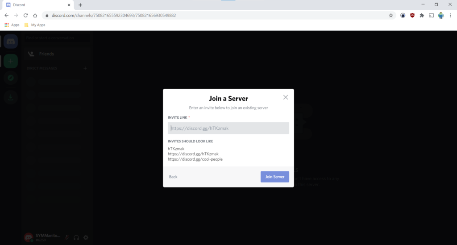
Task: Click the Direct Messages header label
Action: pyautogui.click(x=42, y=68)
